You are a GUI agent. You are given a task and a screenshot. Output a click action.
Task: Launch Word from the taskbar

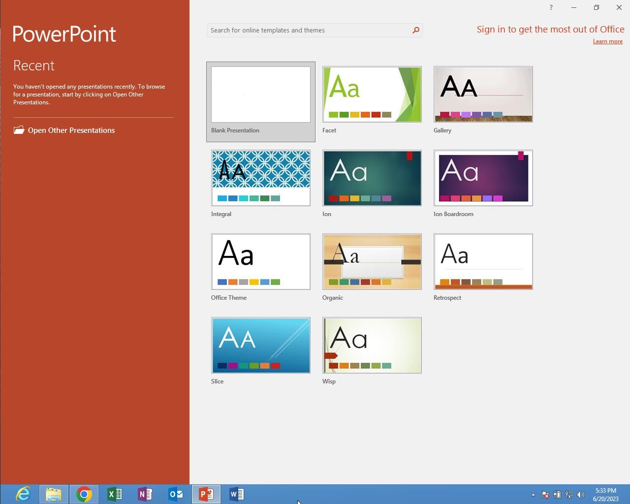coord(236,494)
